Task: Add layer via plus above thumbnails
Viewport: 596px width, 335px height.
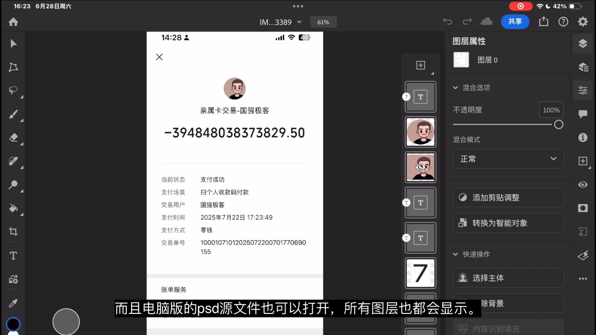Action: click(x=421, y=65)
